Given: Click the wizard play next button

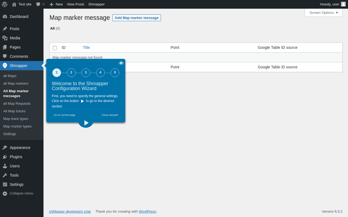Looking at the screenshot, I should click(x=86, y=123).
